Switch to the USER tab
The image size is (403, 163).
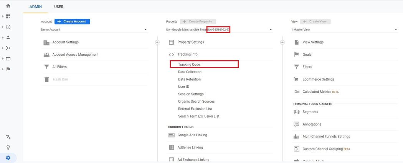(59, 7)
